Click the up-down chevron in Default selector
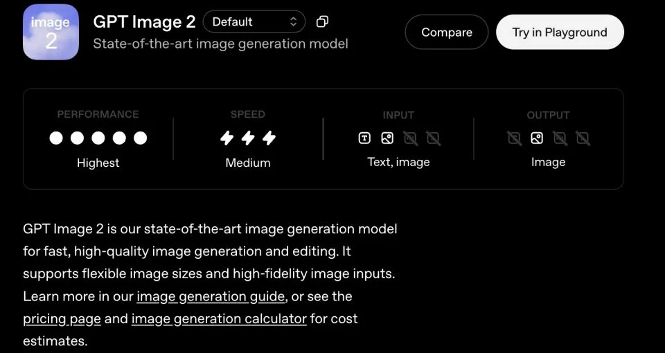The image size is (665, 353). [293, 22]
